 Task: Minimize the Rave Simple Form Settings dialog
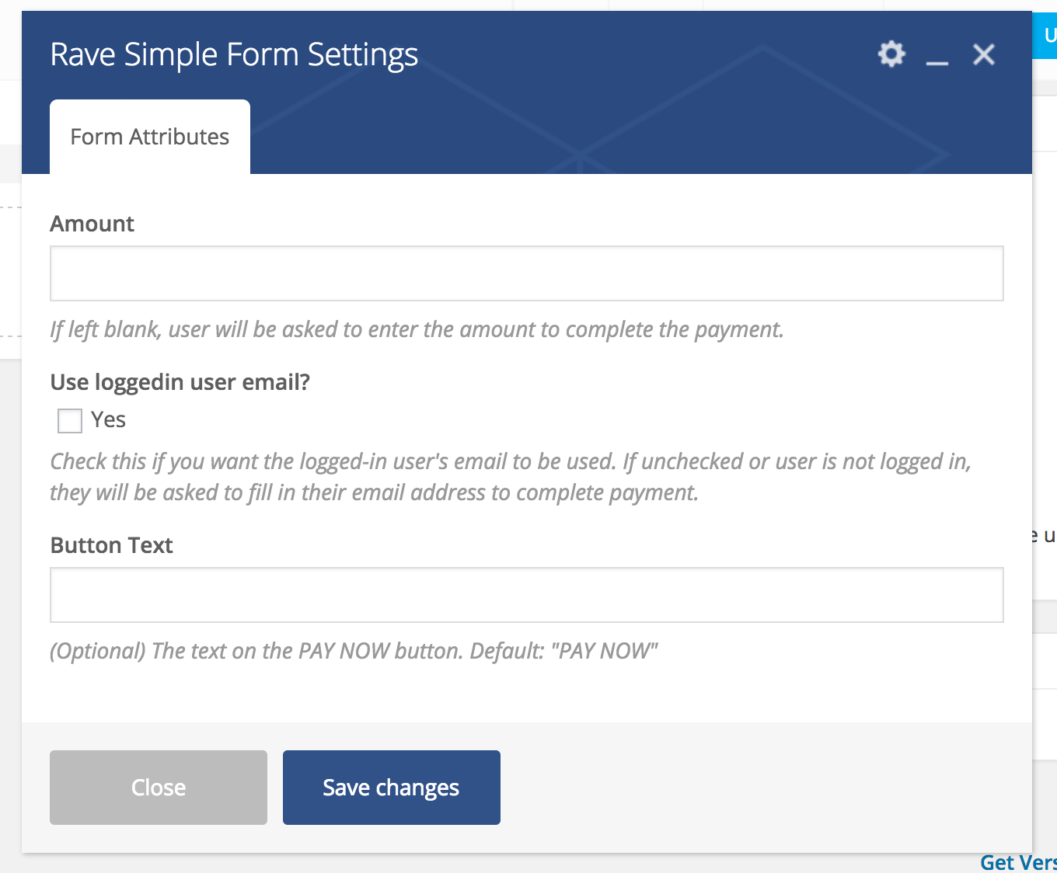coord(937,61)
